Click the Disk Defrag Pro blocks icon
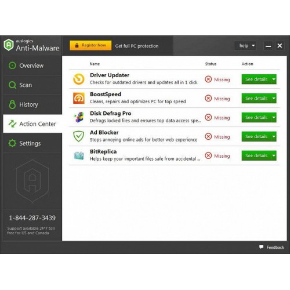Screen dimensions: 290x290 point(79,117)
